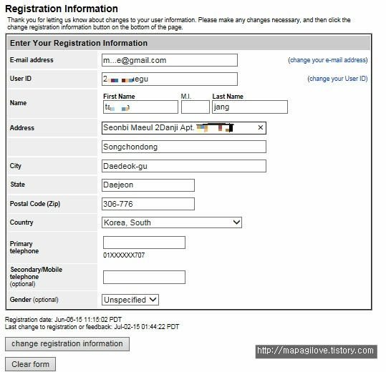The width and height of the screenshot is (386, 372).
Task: Clear the address field with the X icon
Action: coord(260,127)
